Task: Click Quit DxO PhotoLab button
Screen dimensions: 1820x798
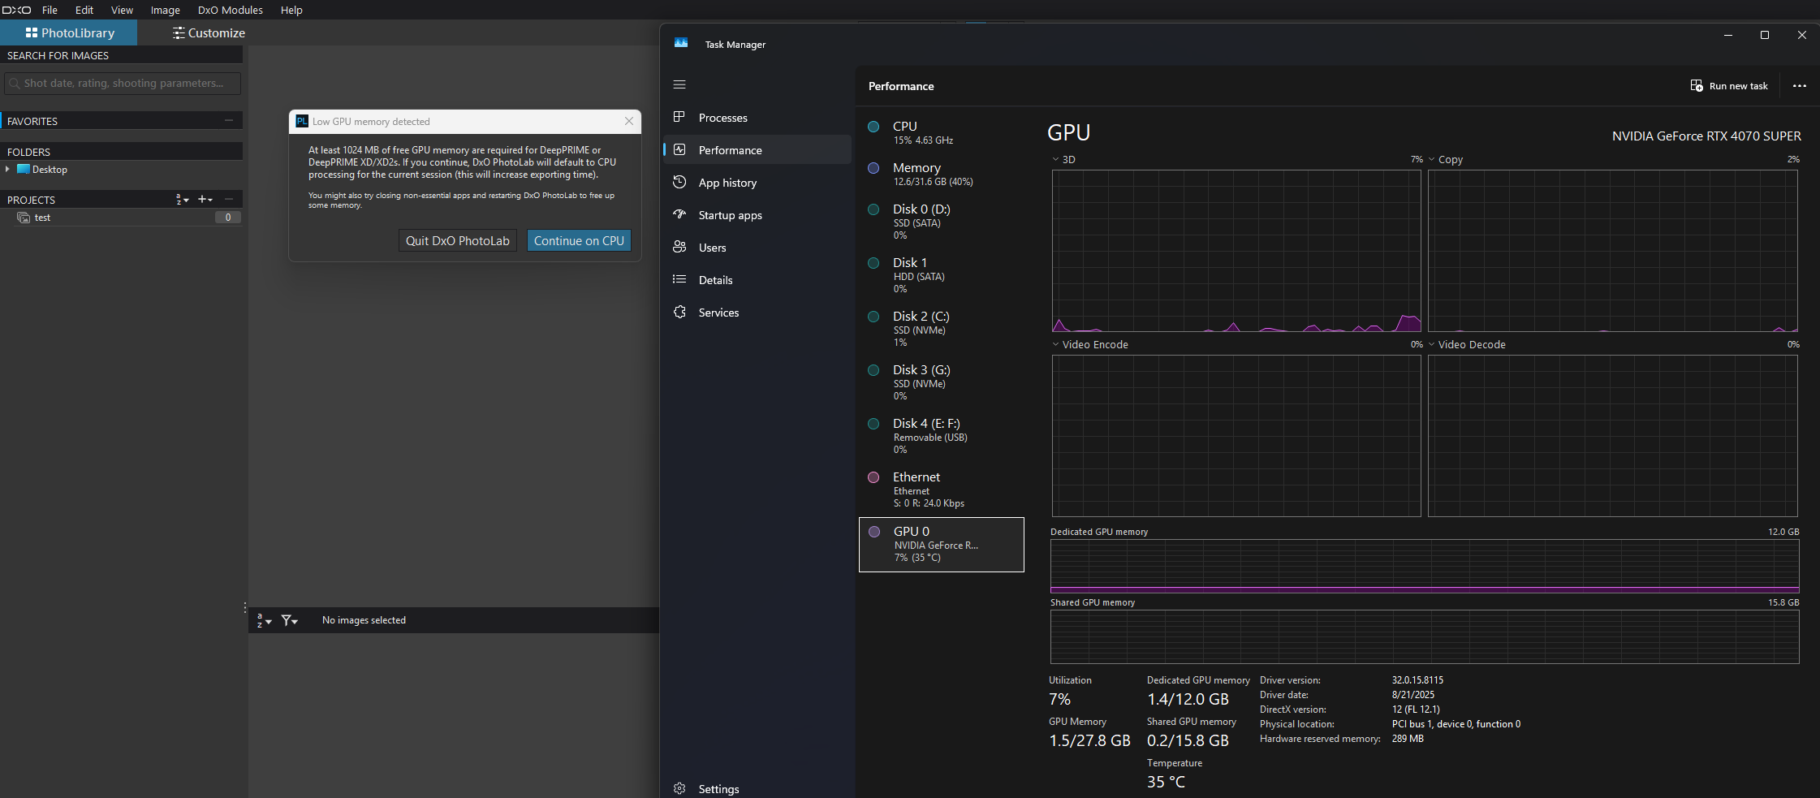Action: point(458,240)
